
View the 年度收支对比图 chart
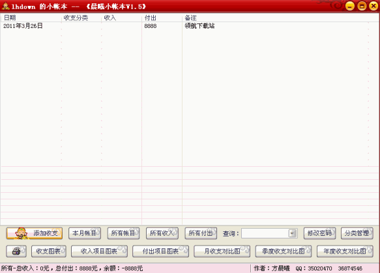pyautogui.click(x=345, y=251)
